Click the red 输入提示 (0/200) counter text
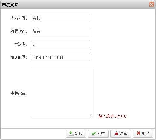Viewport: 156px width, 140px height. (113, 116)
